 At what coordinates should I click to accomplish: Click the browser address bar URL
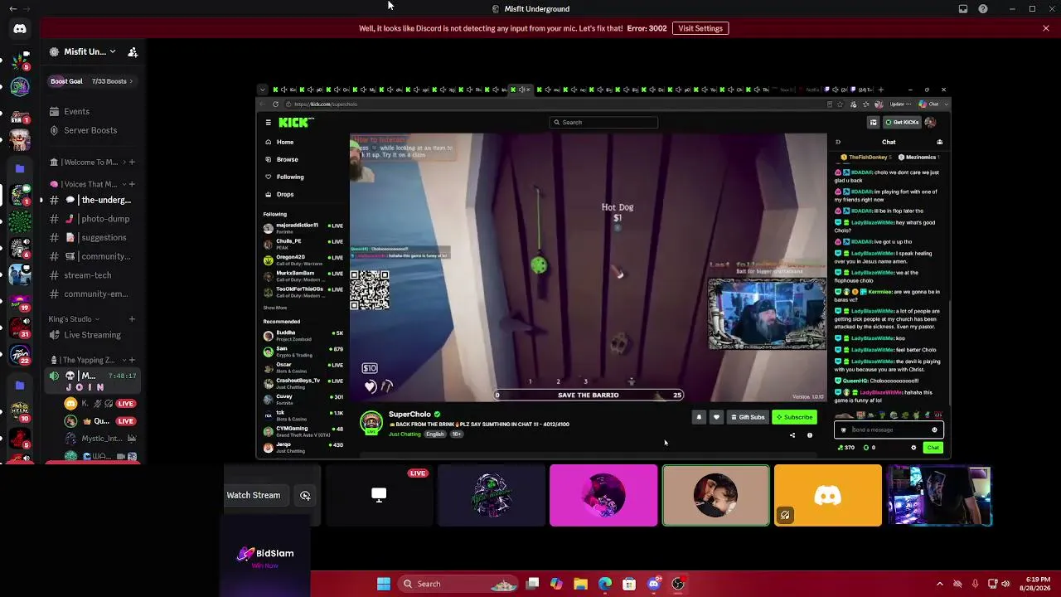pos(325,104)
